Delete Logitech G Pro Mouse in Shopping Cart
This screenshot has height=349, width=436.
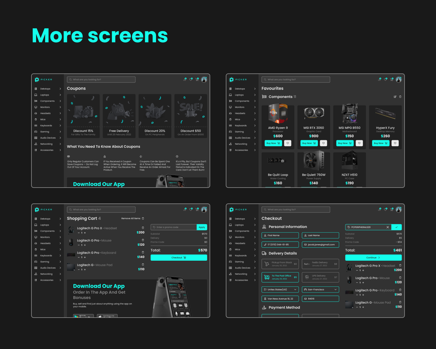[x=143, y=240]
